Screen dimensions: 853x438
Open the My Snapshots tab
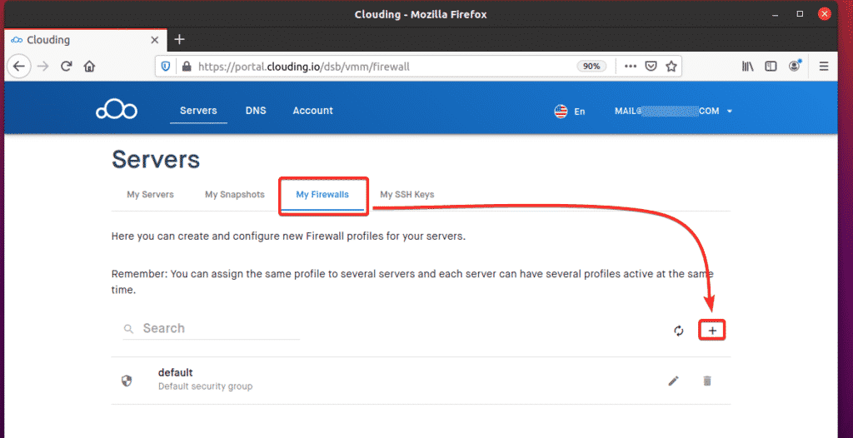click(235, 195)
